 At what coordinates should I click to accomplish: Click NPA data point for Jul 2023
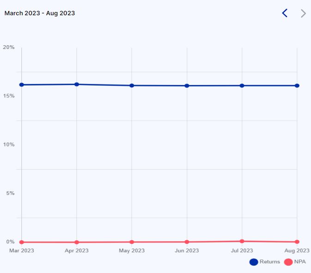click(242, 241)
